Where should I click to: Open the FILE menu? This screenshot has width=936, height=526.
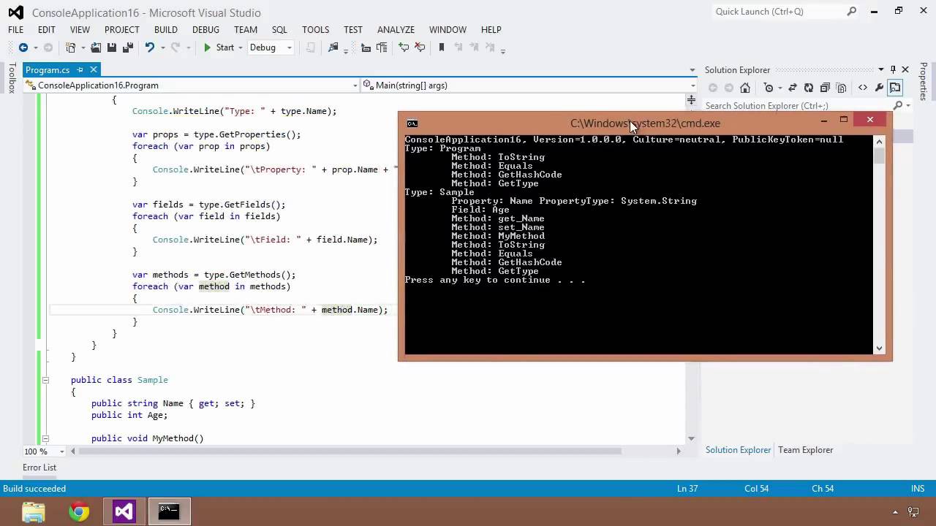point(15,30)
